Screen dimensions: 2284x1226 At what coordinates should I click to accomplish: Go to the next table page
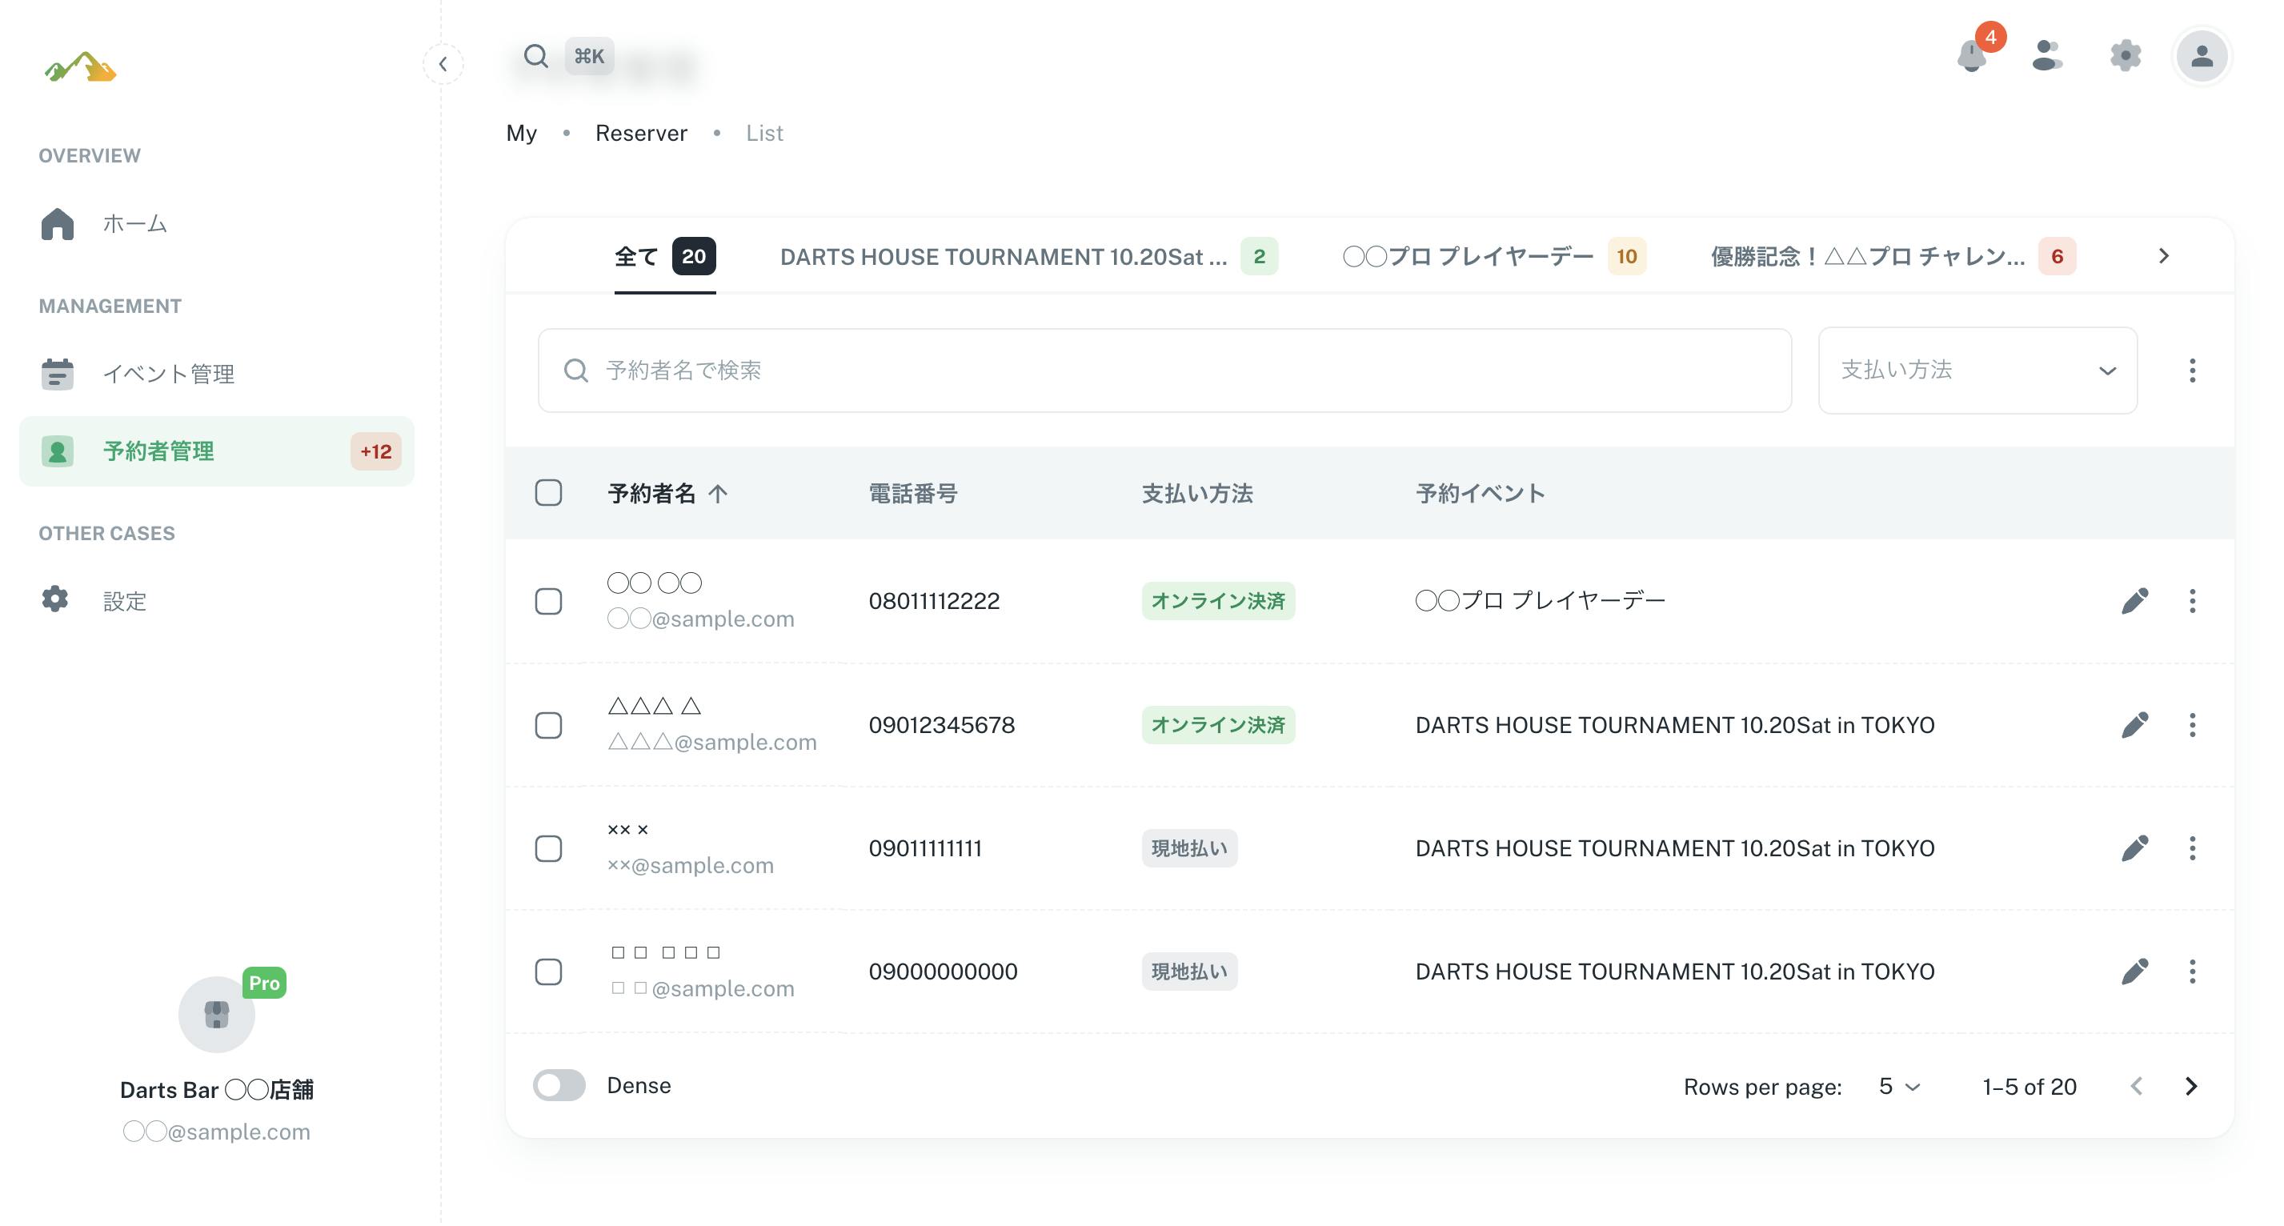[x=2191, y=1086]
